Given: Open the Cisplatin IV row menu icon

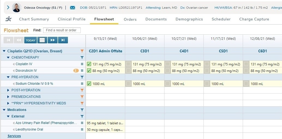Looking at the screenshot, I should (82, 64).
